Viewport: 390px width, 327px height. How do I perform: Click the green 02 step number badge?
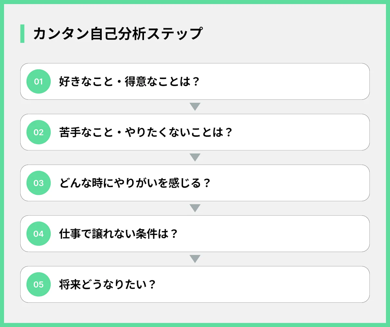tap(38, 132)
